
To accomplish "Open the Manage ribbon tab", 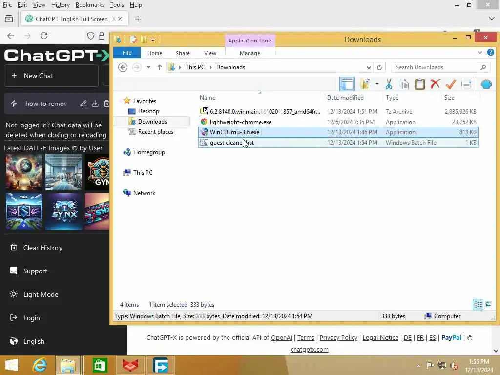I will (250, 53).
